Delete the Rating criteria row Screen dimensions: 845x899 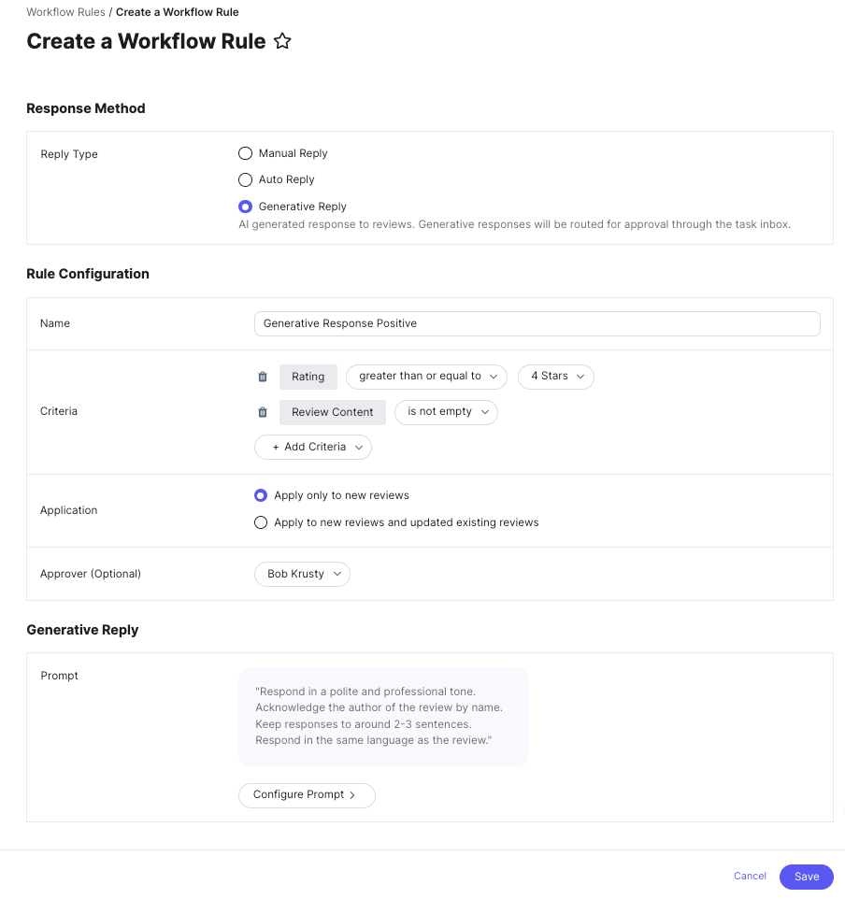(x=263, y=377)
